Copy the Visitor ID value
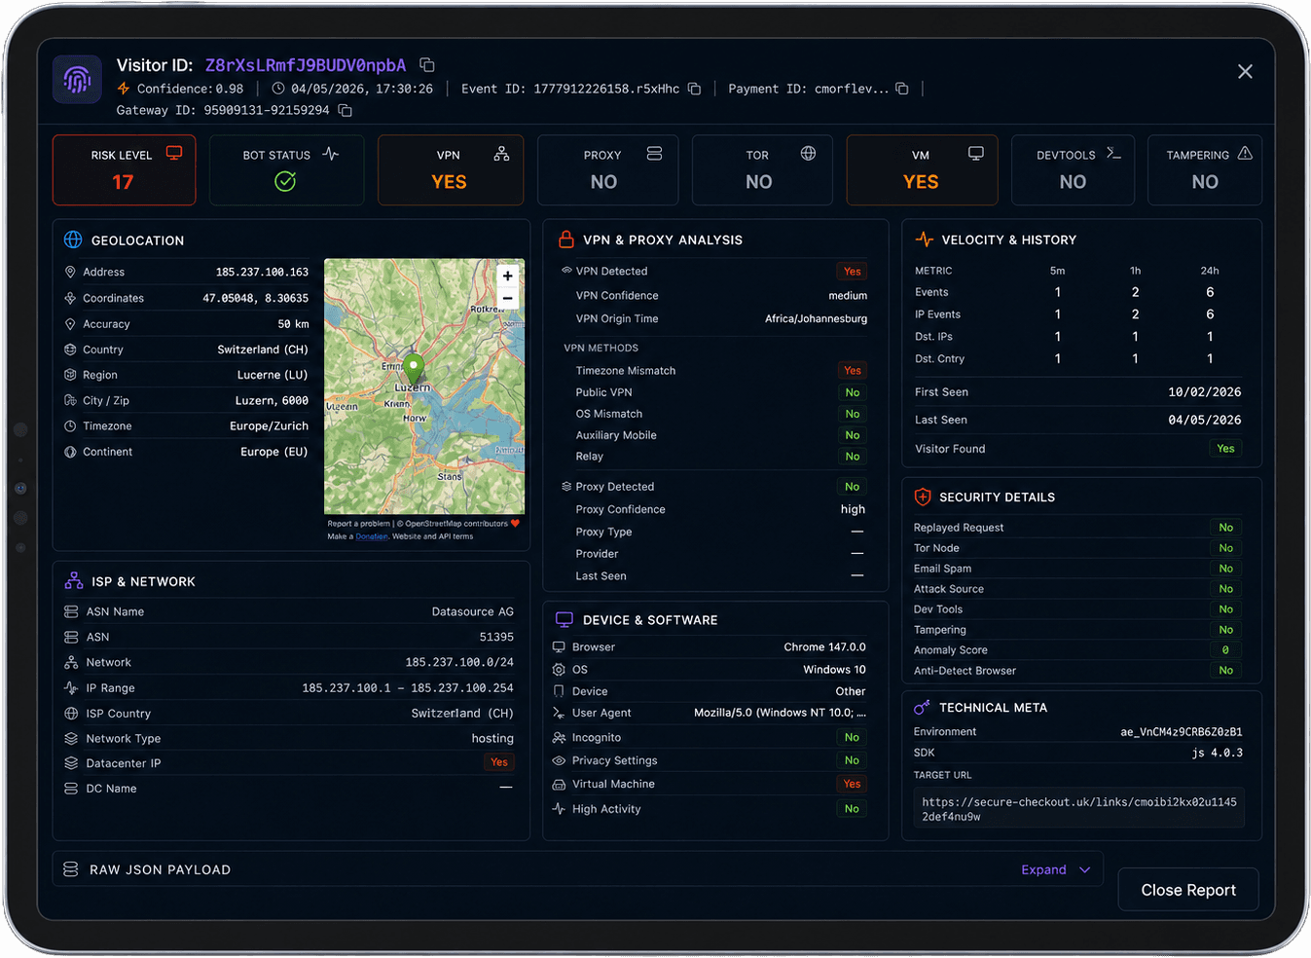The height and width of the screenshot is (958, 1311). 426,64
